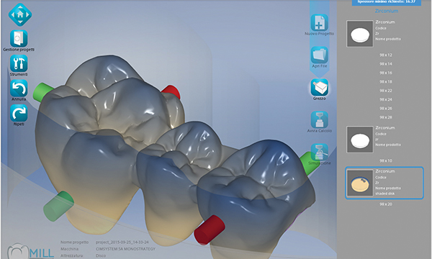
Task: Click the Ripeti redo icon
Action: point(19,113)
